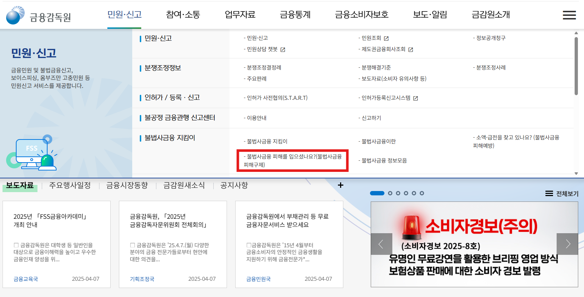Open the 금융통계 top menu
584x297 pixels.
(295, 14)
